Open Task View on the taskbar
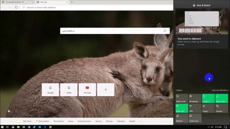230x129 pixels. coord(7,127)
